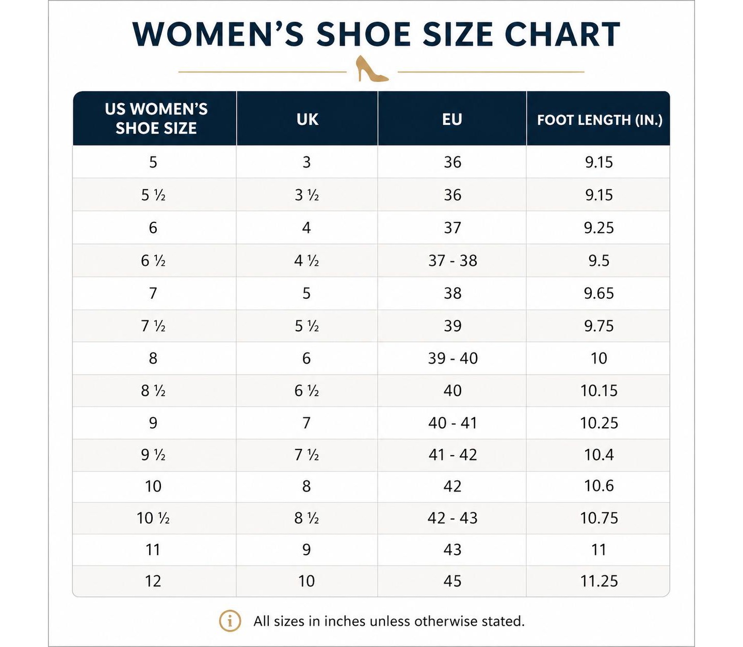This screenshot has height=647, width=743.
Task: Select the US Women's Shoe Size header
Action: point(156,118)
